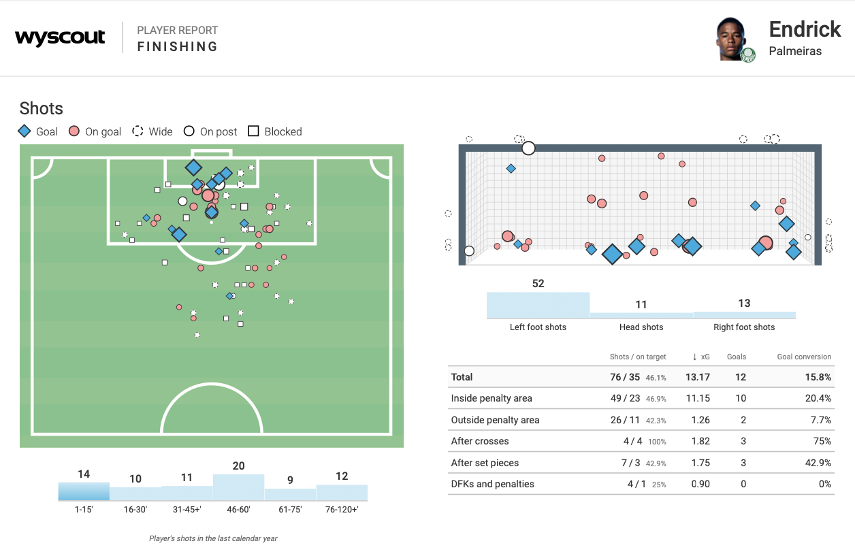The width and height of the screenshot is (855, 554).
Task: Click the Wyscout logo
Action: point(60,37)
